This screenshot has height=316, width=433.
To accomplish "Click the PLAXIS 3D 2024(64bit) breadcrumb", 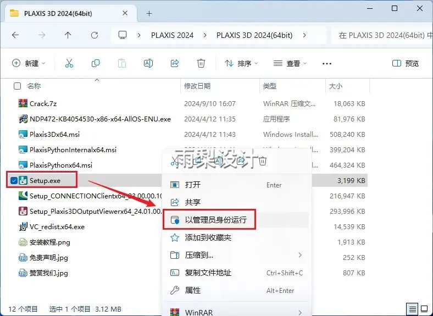I will pos(254,35).
